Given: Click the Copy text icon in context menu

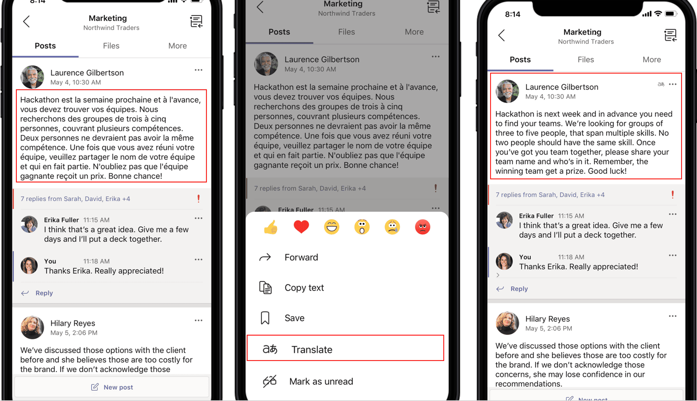Looking at the screenshot, I should 266,287.
